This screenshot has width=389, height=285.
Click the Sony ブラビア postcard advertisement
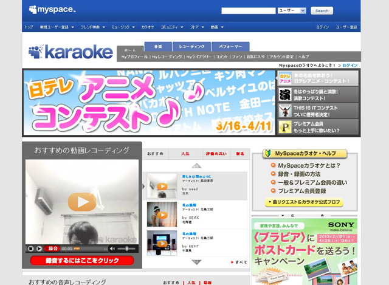coord(305,252)
